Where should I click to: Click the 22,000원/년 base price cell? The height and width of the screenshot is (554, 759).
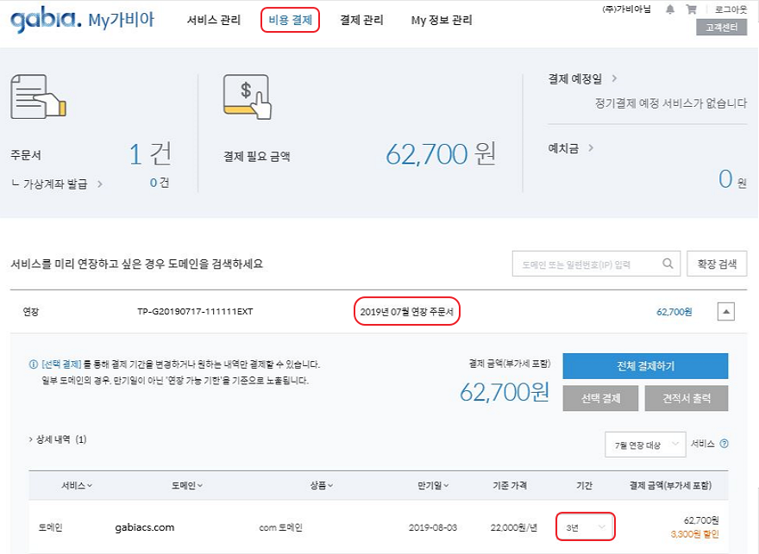[x=513, y=527]
